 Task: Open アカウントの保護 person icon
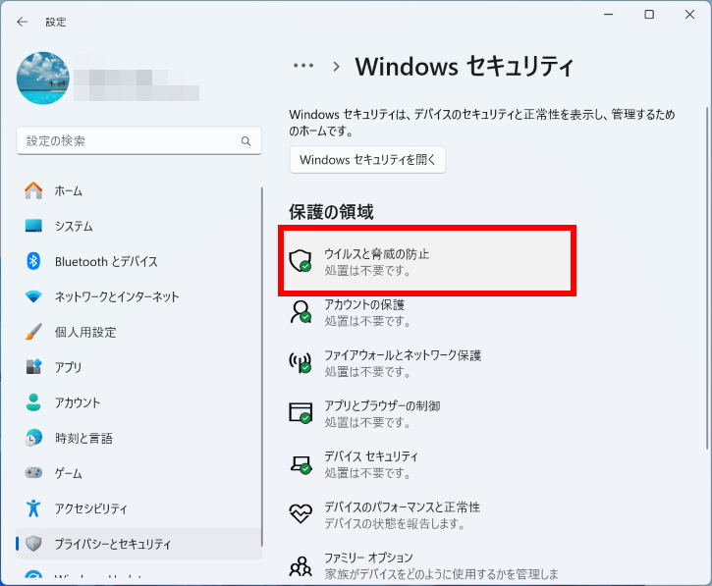[301, 312]
